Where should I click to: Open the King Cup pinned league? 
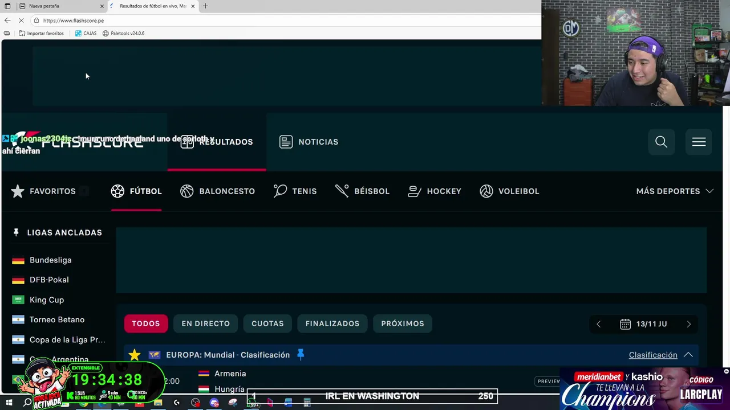tap(47, 300)
